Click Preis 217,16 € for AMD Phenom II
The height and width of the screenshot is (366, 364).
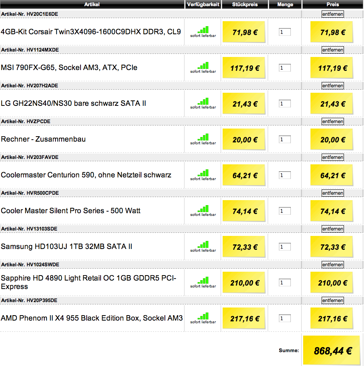tap(332, 318)
